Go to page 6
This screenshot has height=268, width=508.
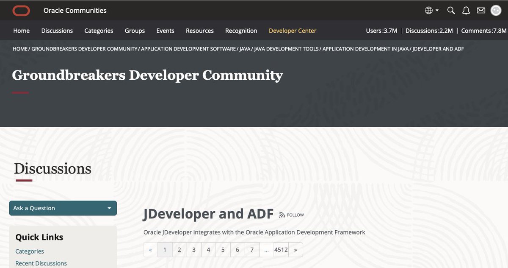pyautogui.click(x=237, y=250)
